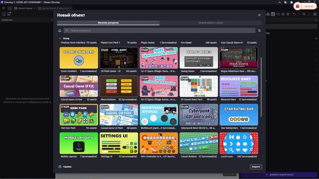Click the Закрыть button
Screen dimensions: 319x179
(256, 167)
